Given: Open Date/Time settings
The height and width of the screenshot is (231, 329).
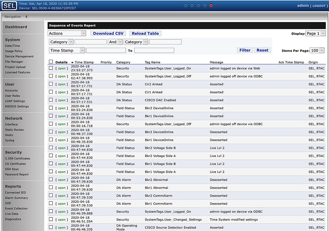Looking at the screenshot, I should tap(12, 46).
